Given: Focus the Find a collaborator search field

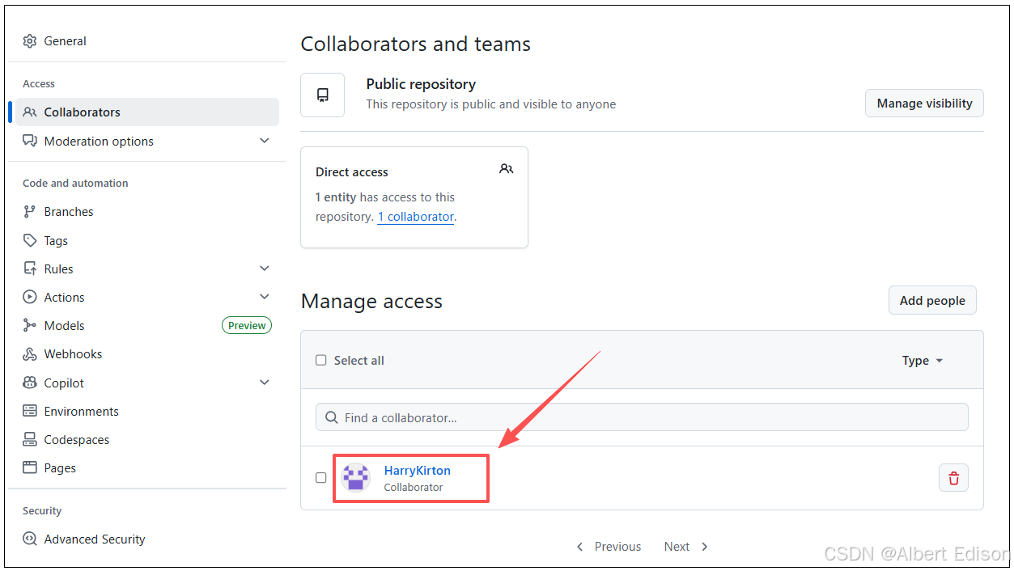Looking at the screenshot, I should [642, 417].
